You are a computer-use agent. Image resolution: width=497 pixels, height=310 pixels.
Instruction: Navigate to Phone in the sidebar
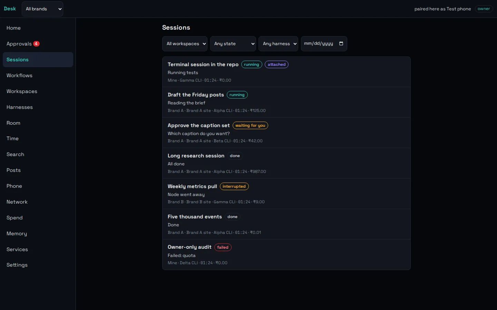pos(38,186)
